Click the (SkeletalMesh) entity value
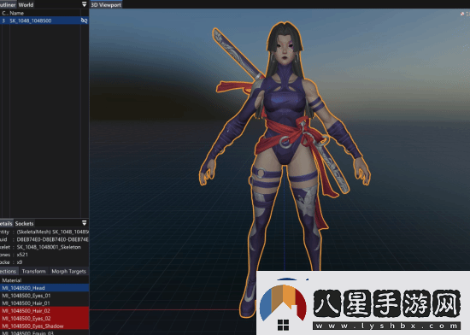 click(53, 232)
